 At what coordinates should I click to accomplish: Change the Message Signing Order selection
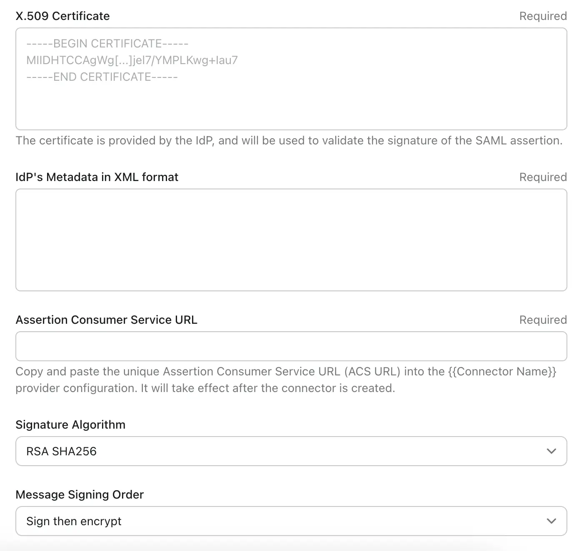(x=292, y=521)
